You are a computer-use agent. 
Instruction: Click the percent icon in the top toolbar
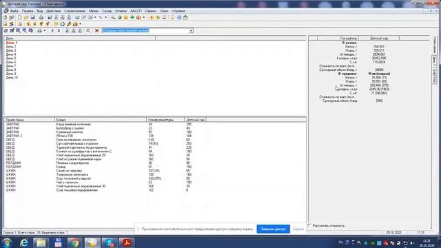[x=101, y=17]
